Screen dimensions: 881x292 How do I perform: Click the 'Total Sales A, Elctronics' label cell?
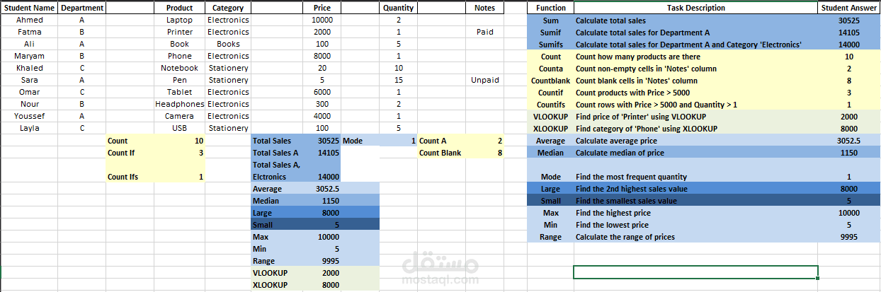(295, 170)
